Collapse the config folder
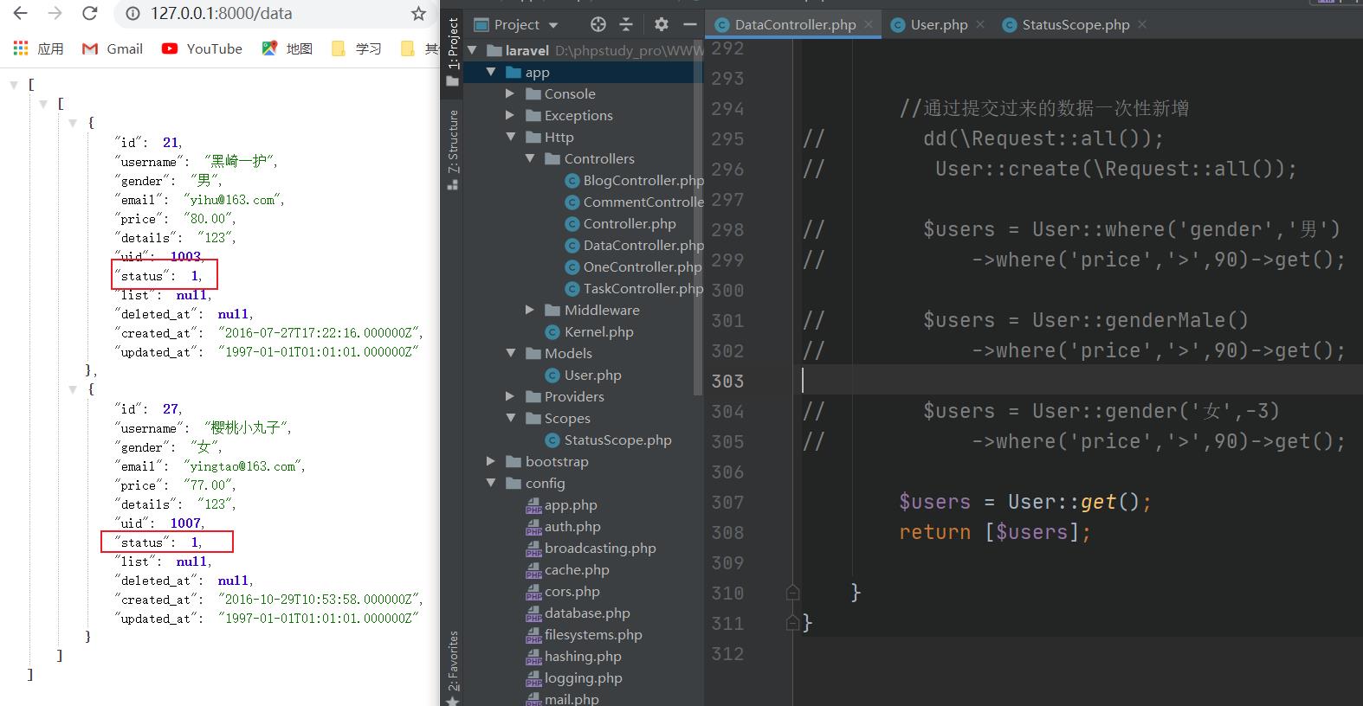 [x=491, y=483]
